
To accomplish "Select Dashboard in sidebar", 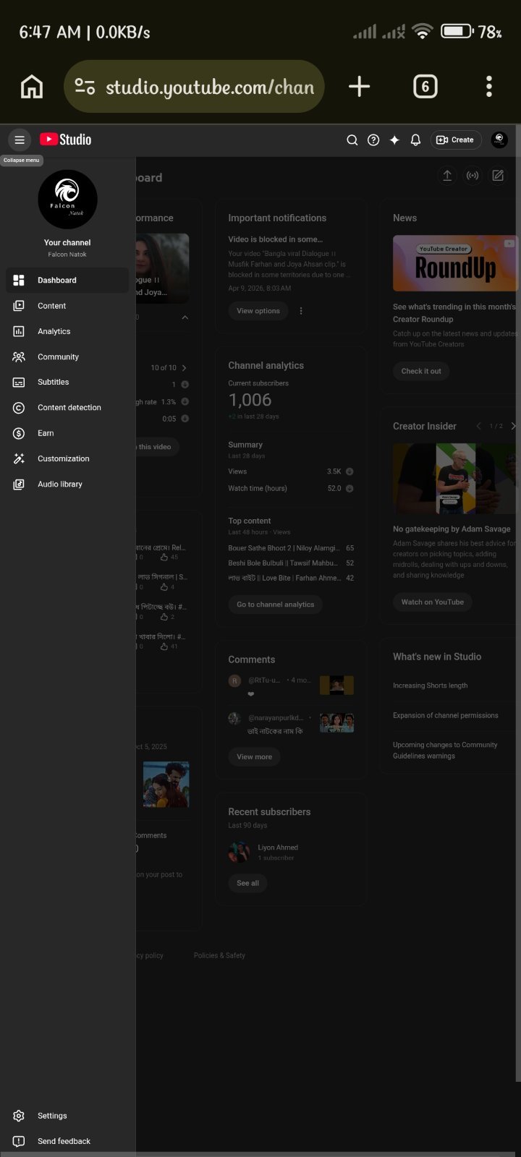I will pyautogui.click(x=67, y=280).
